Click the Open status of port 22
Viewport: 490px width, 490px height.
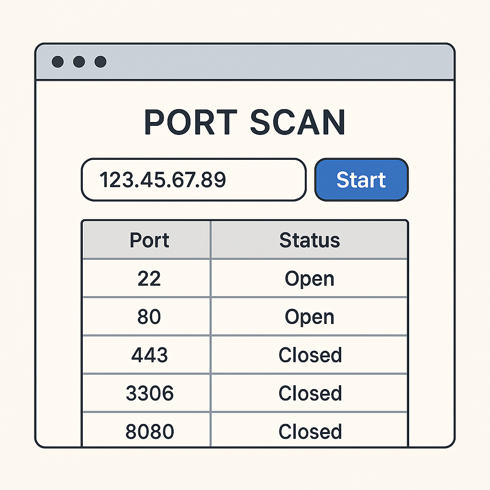[x=309, y=278]
